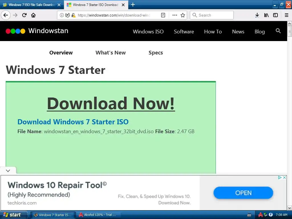The image size is (292, 219).
Task: Open the AdChoices icon on the ad
Action: pos(280,177)
